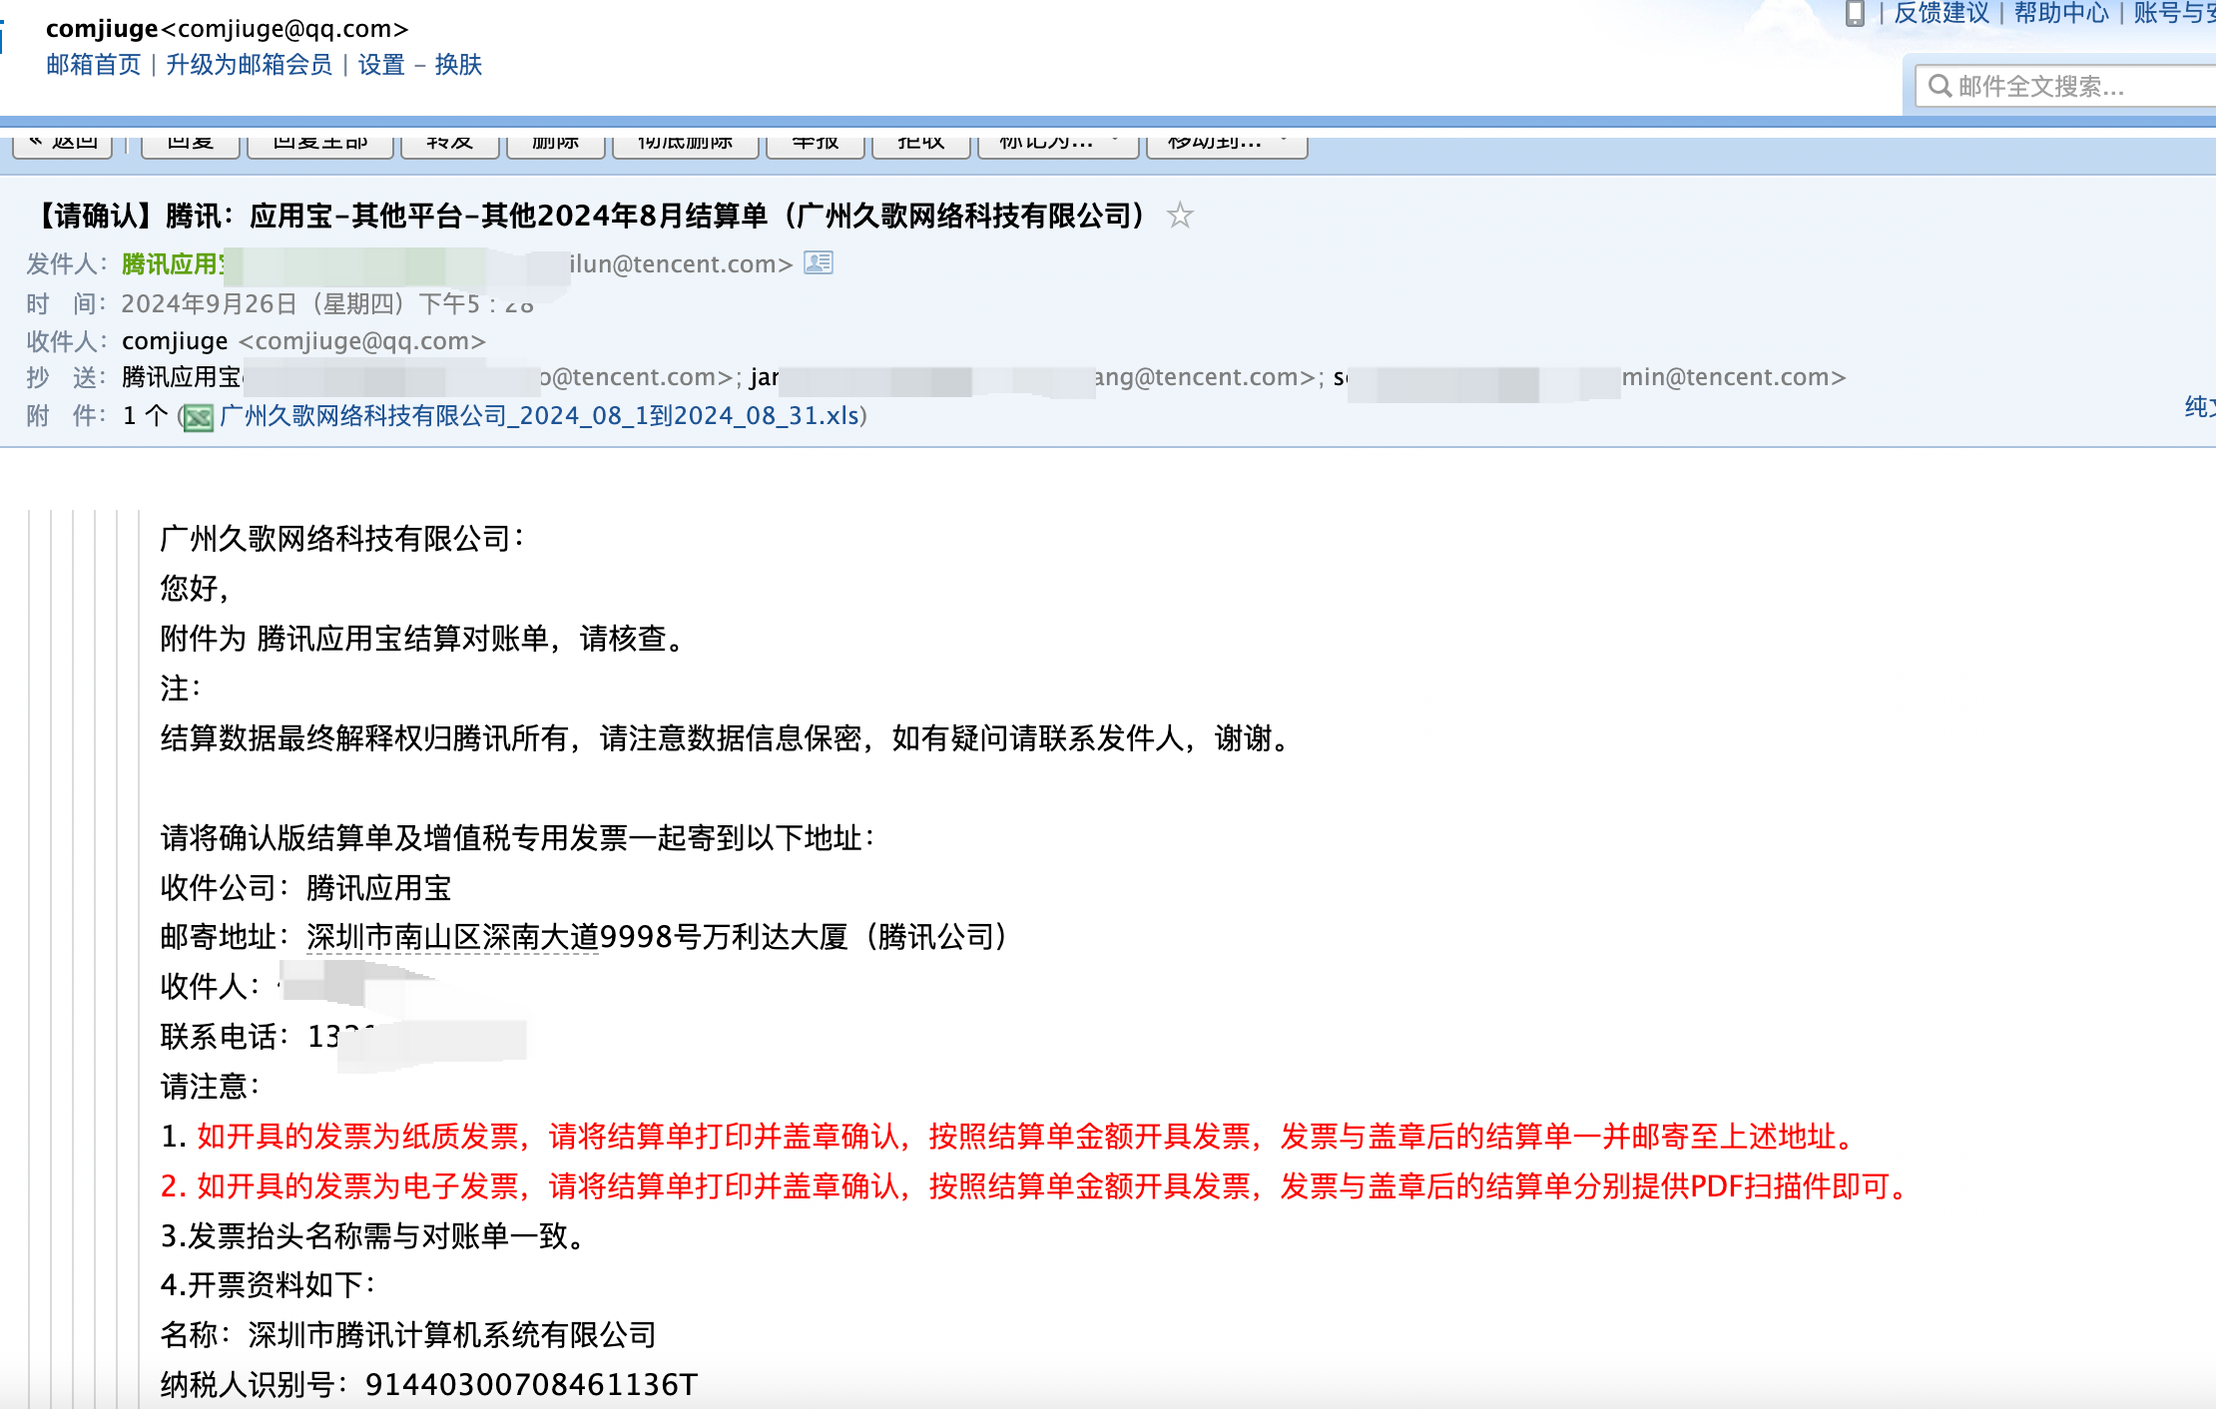Click the tax ID 91440300708461136T
The height and width of the screenshot is (1409, 2216).
point(531,1385)
